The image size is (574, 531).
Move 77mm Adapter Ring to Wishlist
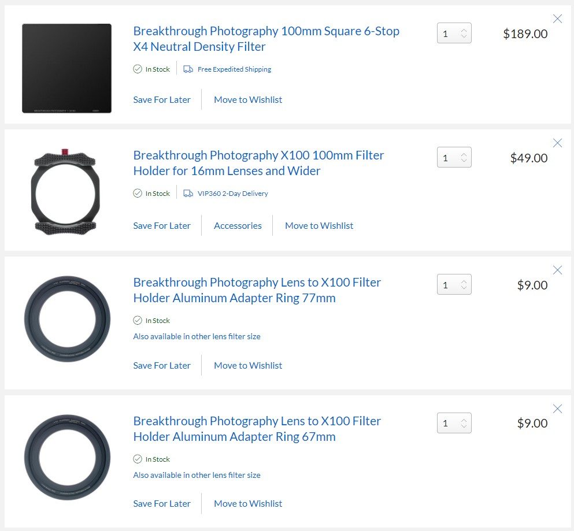point(248,365)
